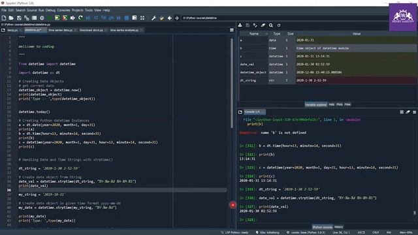This screenshot has width=418, height=235.
Task: Select the IPython console bottom tab
Action: tap(322, 227)
